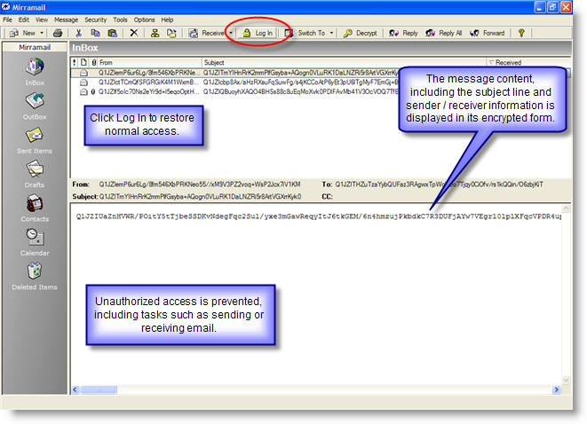Viewport: 587px width, 424px height.
Task: Click the horizontal scrollbar left arrow
Action: (75, 390)
